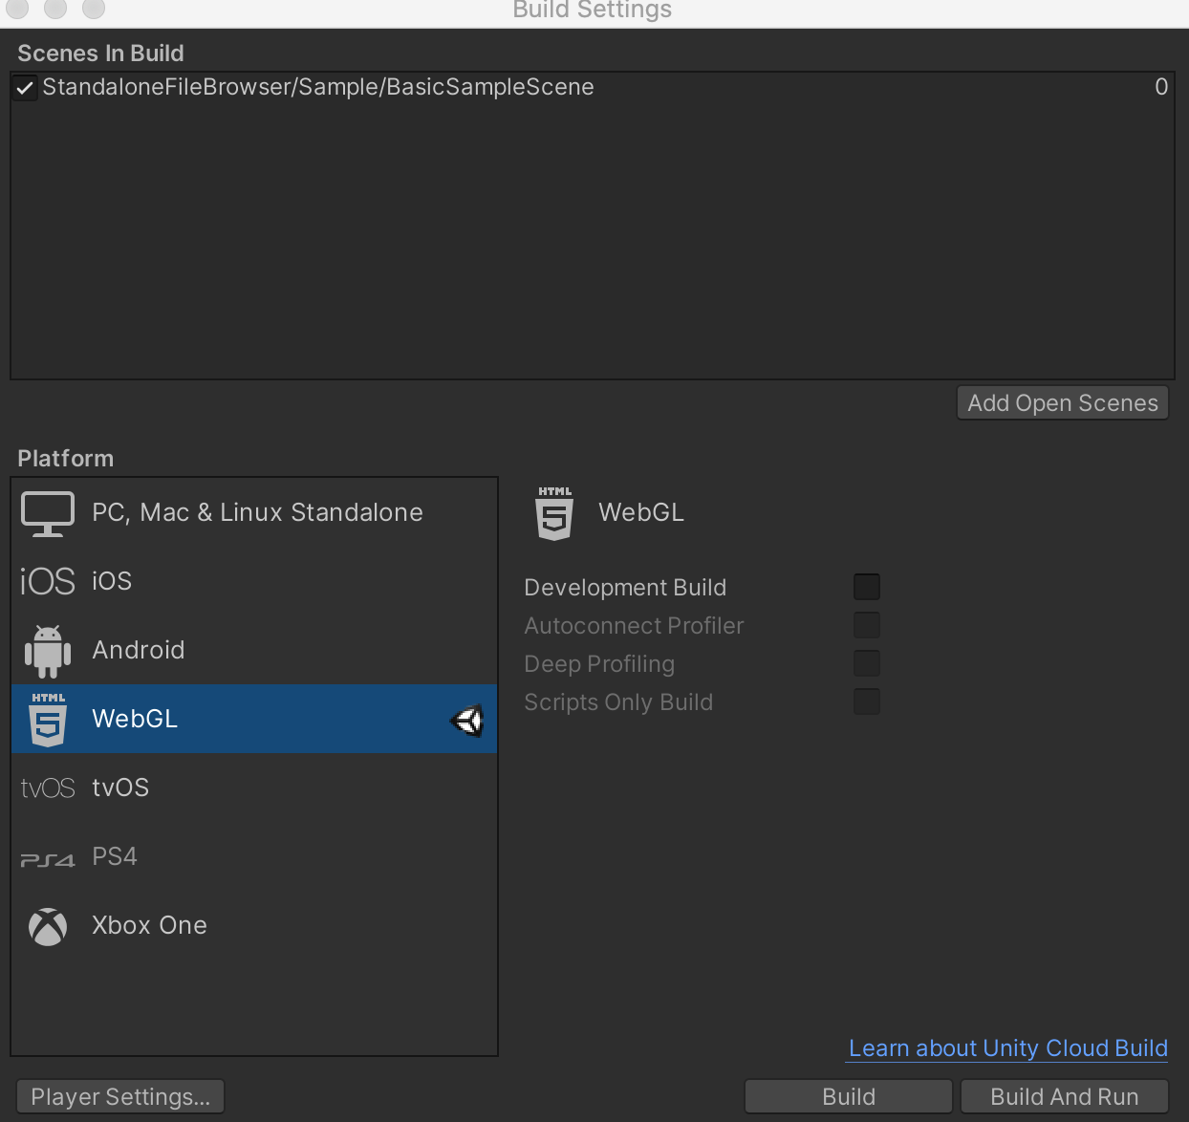Click the HTML5 icon in the WebGL platform row
Image resolution: width=1189 pixels, height=1122 pixels.
(48, 720)
